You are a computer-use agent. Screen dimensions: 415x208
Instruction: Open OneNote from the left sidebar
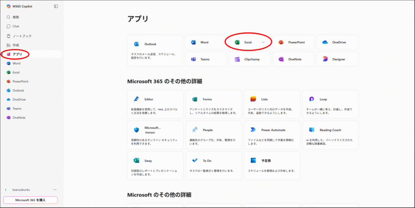(19, 118)
